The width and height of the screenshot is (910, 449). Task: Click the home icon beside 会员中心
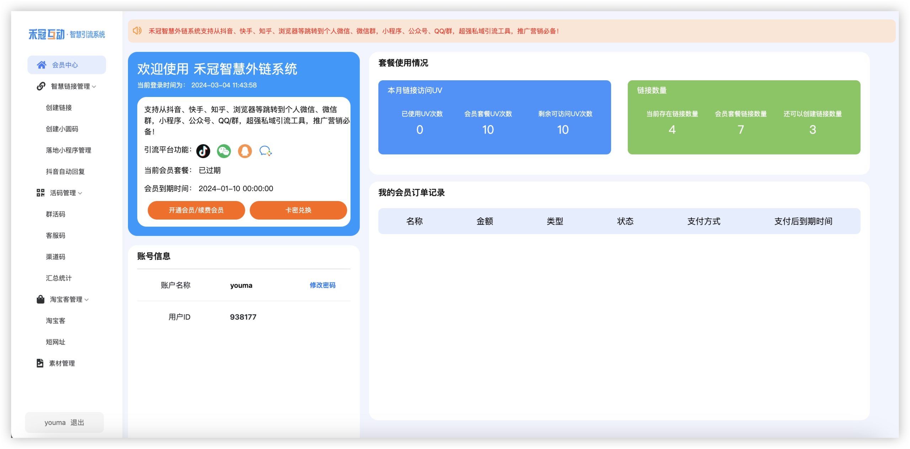(x=42, y=64)
